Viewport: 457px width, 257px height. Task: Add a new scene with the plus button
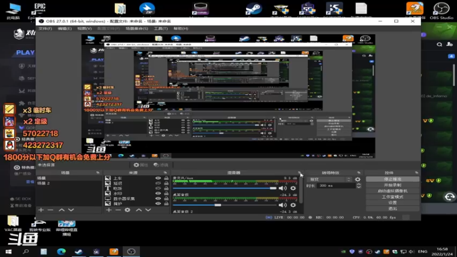[41, 210]
